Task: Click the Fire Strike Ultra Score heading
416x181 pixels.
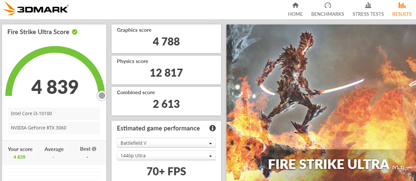Action: [x=38, y=32]
